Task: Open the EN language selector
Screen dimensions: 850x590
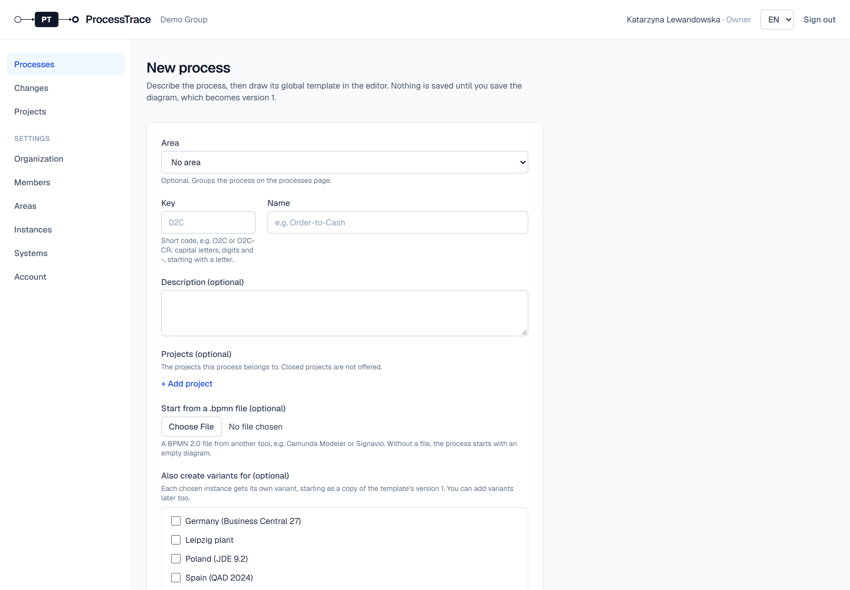Action: point(777,19)
